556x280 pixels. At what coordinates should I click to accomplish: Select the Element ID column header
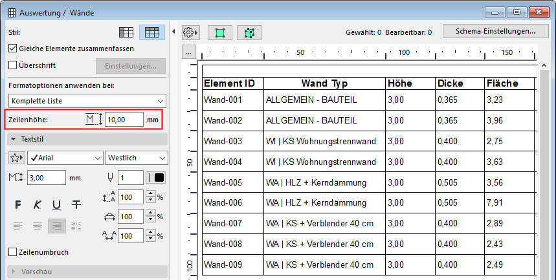pyautogui.click(x=233, y=83)
